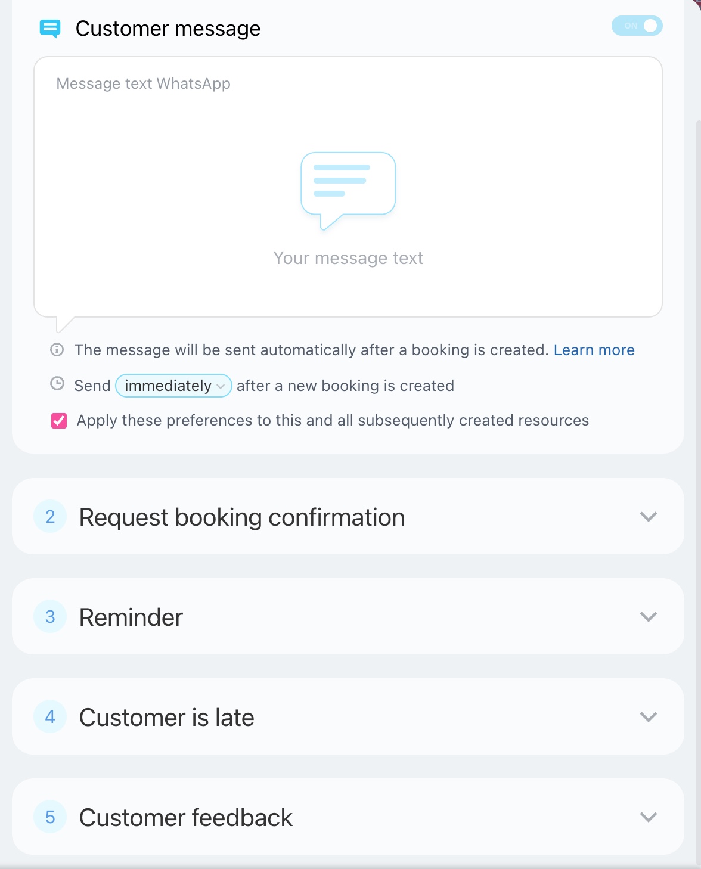Expand Customer feedback chevron
The height and width of the screenshot is (869, 701).
649,817
